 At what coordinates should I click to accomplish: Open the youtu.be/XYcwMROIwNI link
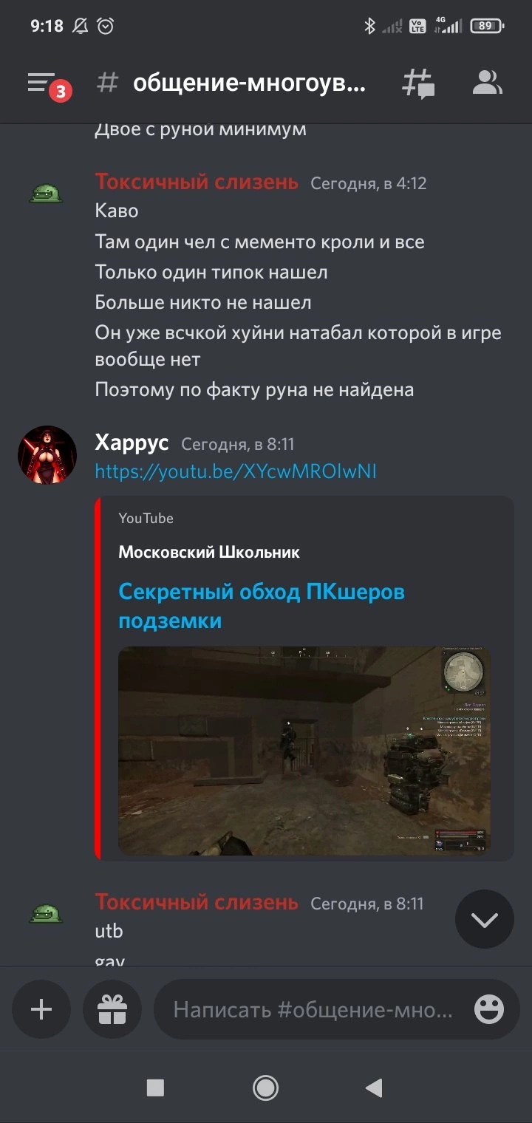click(x=236, y=471)
